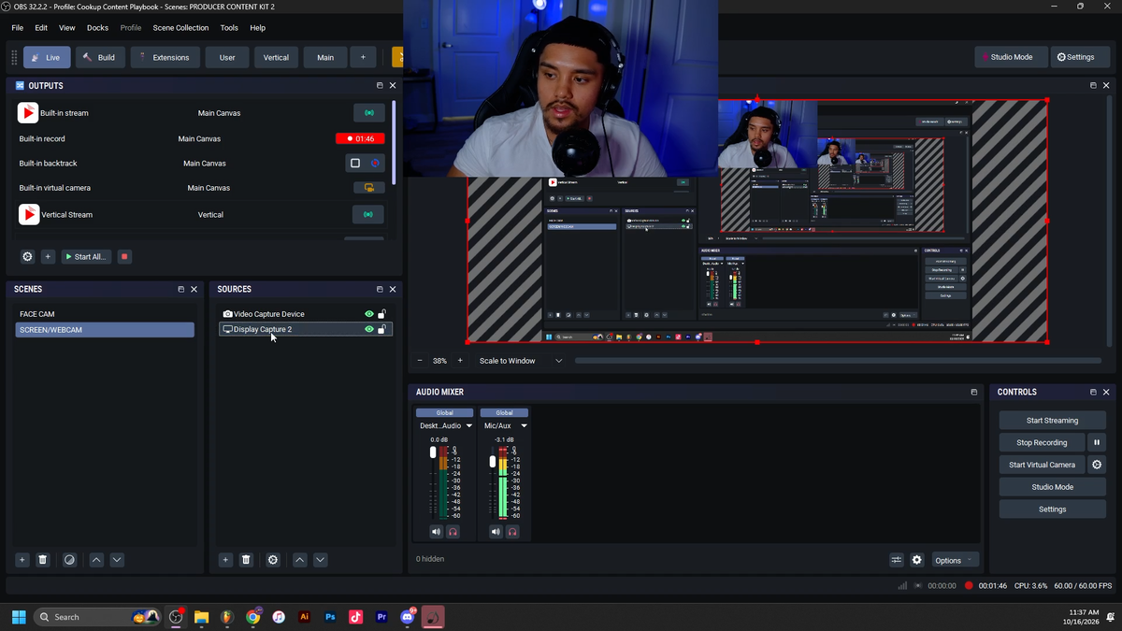The image size is (1122, 631).
Task: Open Start All dropdown in Outputs
Action: point(85,256)
